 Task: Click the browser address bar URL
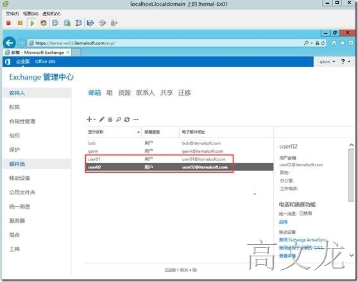click(75, 43)
